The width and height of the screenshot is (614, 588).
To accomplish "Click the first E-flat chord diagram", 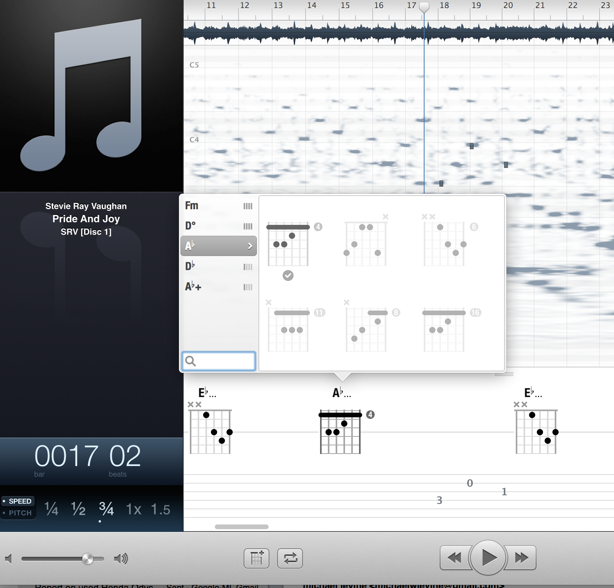I will (x=211, y=429).
